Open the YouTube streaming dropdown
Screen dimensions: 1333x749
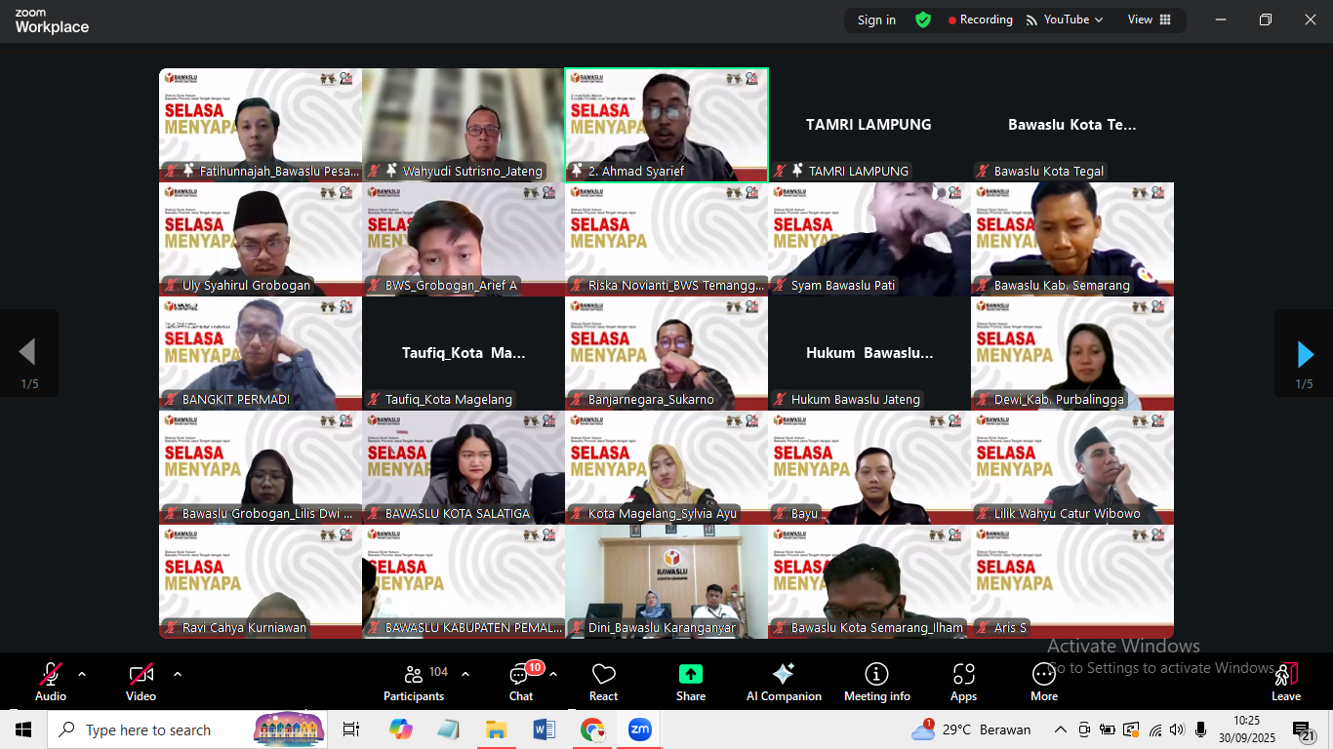click(1065, 20)
